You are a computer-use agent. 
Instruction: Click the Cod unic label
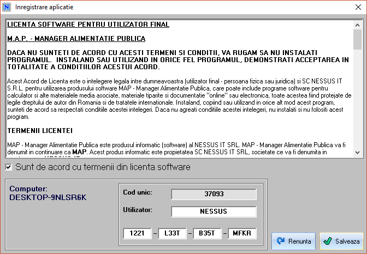coord(138,192)
